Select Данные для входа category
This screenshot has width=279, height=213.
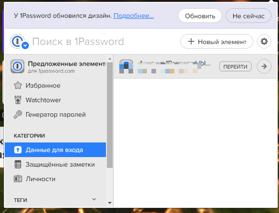56,150
